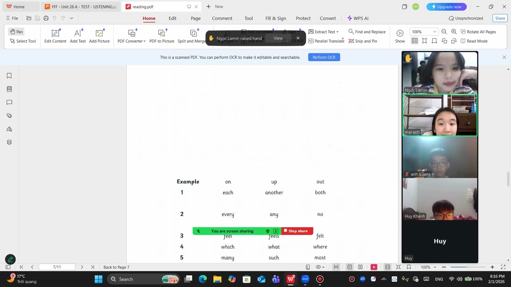Open the Fill & Sign tab
Viewport: 511px width, 287px height.
275,18
